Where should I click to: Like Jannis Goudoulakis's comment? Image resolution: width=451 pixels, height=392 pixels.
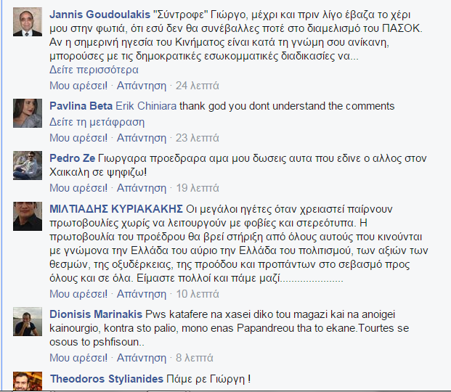click(x=78, y=86)
